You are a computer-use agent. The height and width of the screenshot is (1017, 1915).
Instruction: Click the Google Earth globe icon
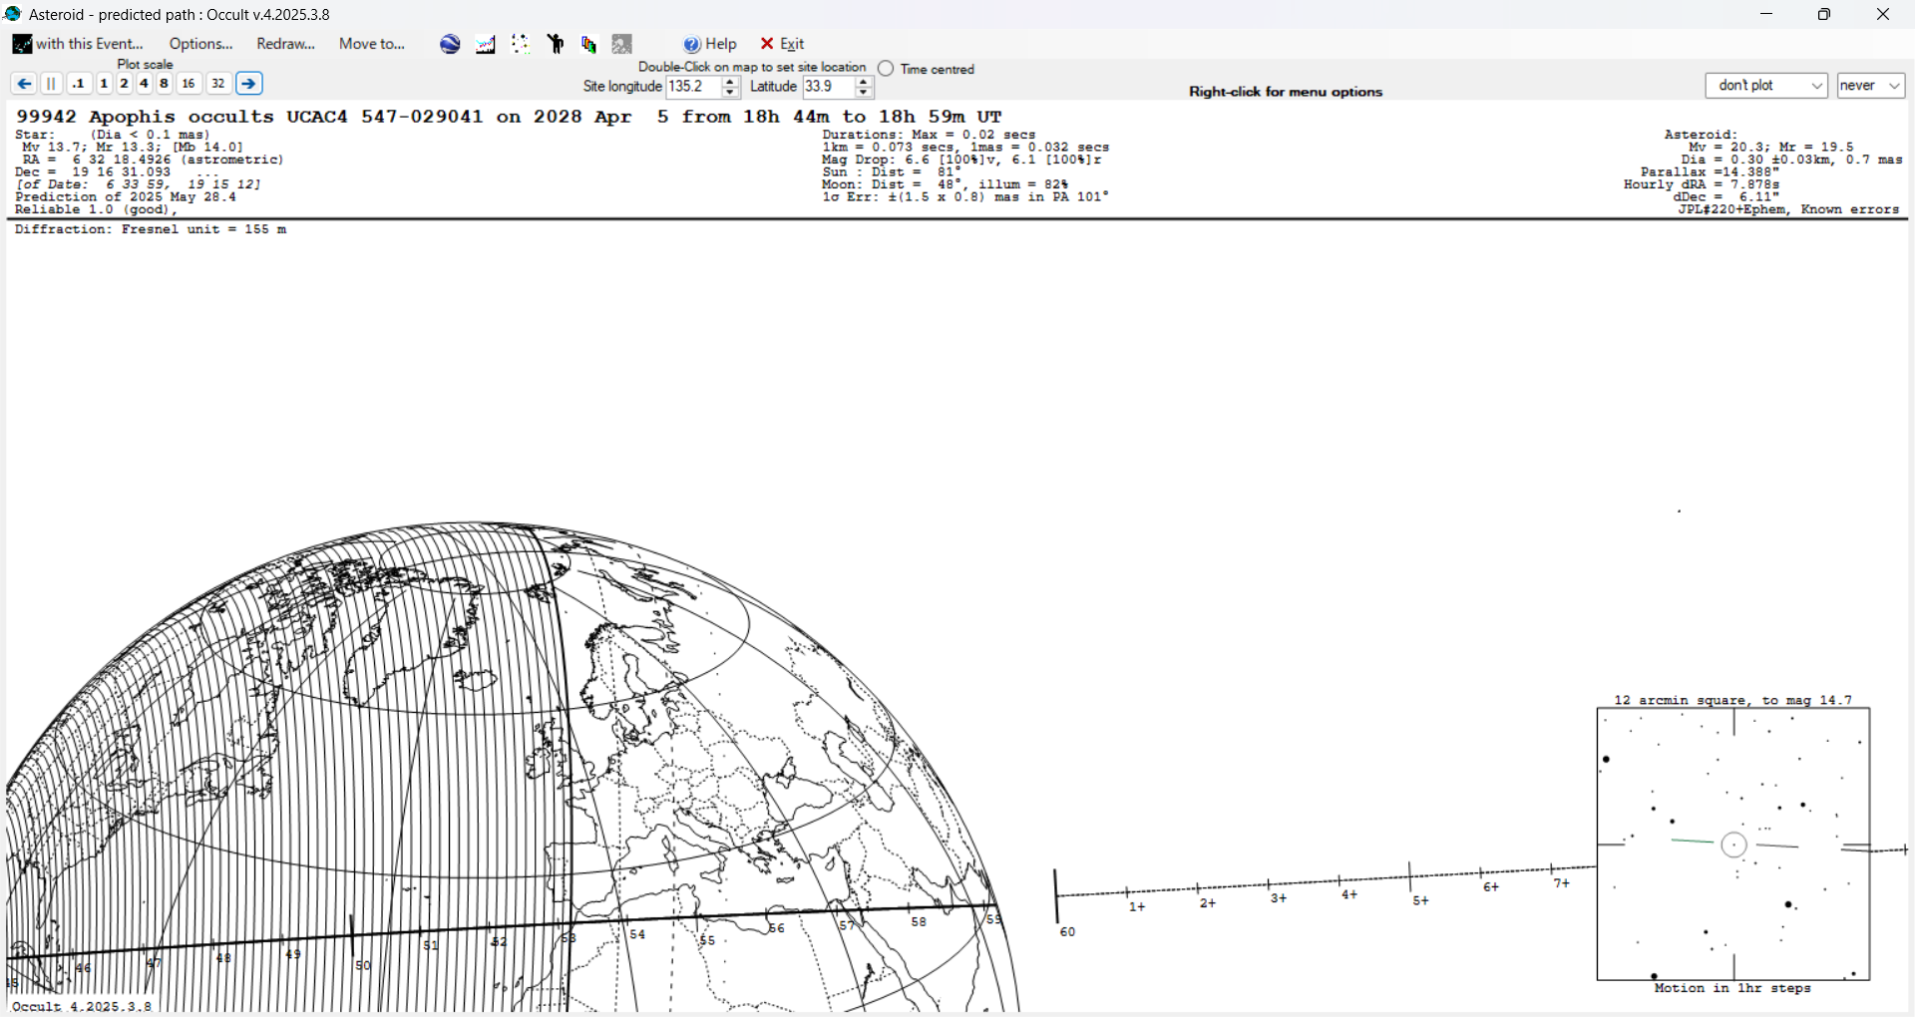coord(450,44)
